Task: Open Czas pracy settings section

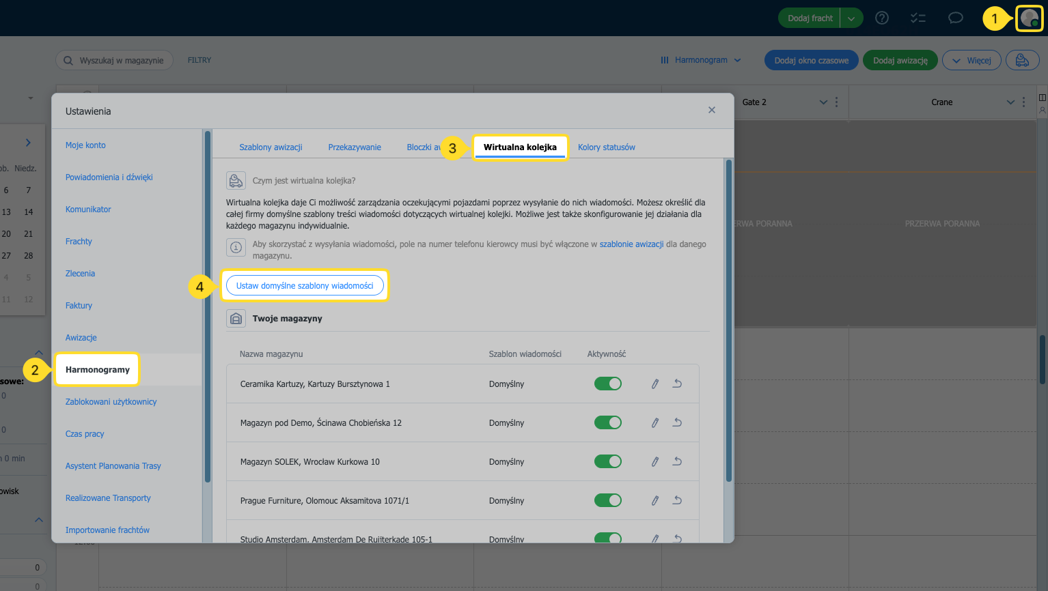Action: click(85, 434)
